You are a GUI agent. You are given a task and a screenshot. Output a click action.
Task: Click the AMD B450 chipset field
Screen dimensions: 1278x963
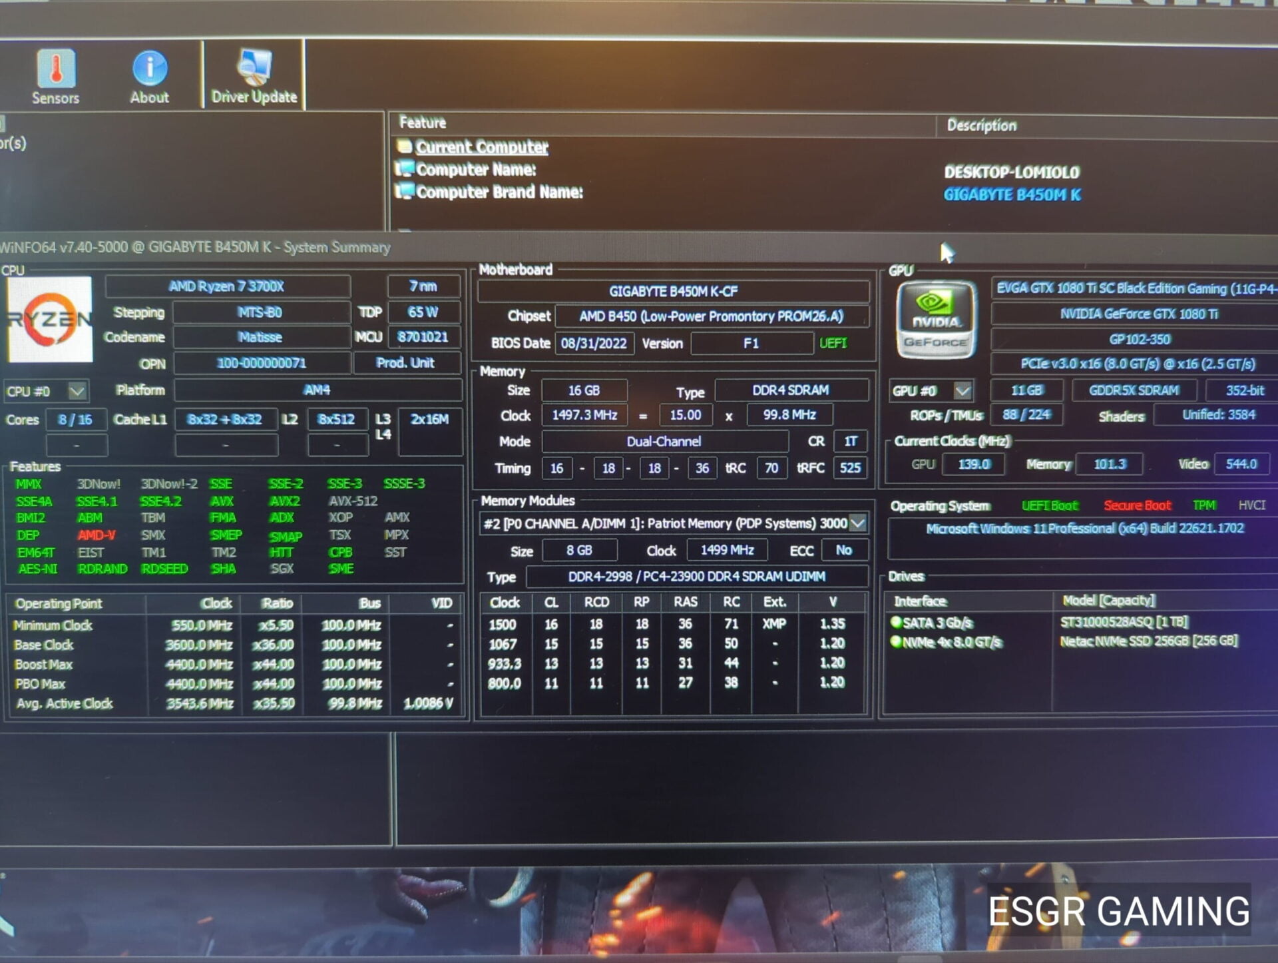(712, 316)
